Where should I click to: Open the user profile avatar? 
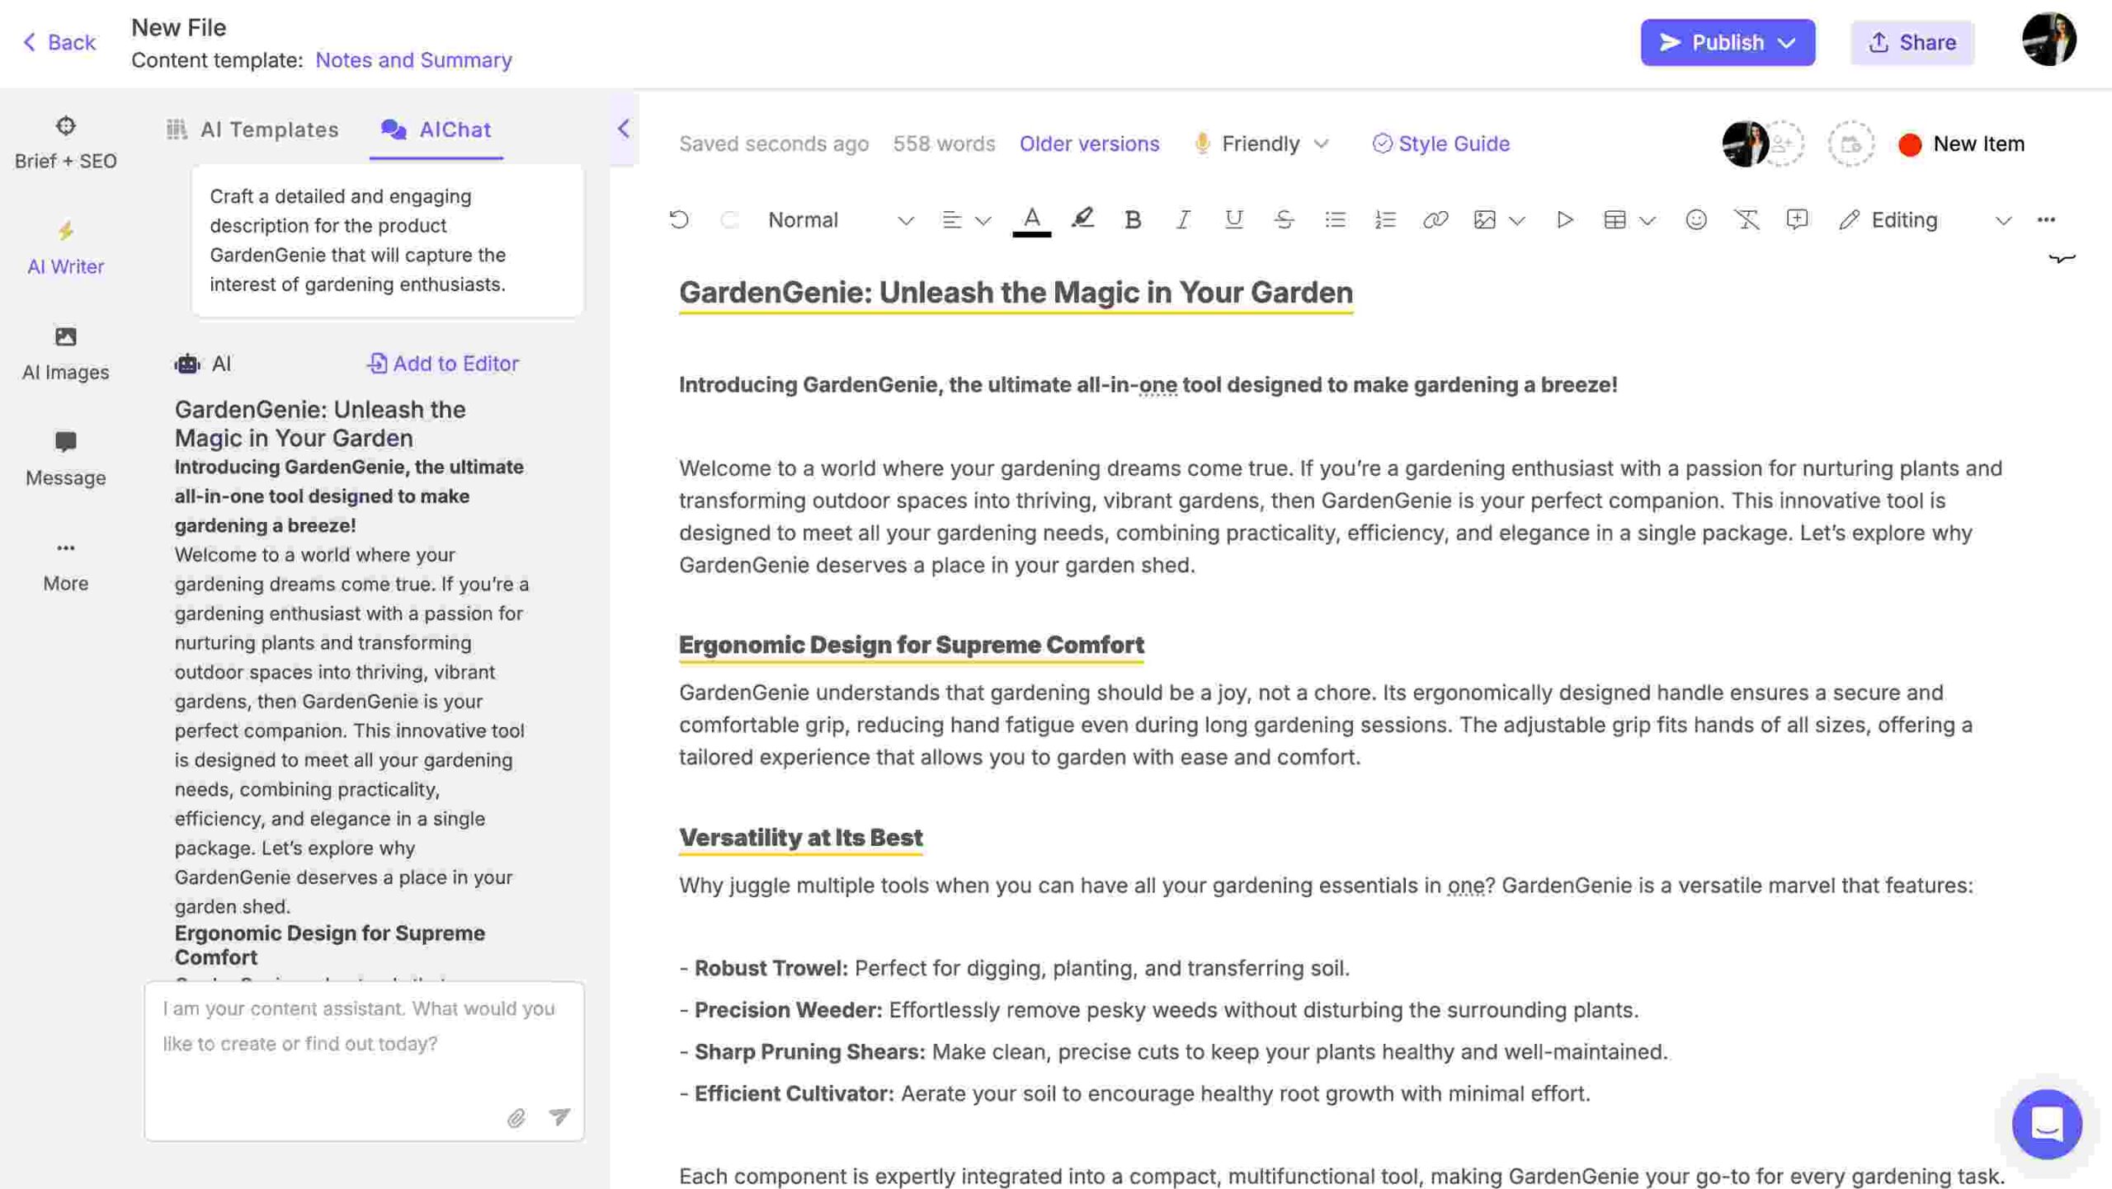click(x=2048, y=39)
